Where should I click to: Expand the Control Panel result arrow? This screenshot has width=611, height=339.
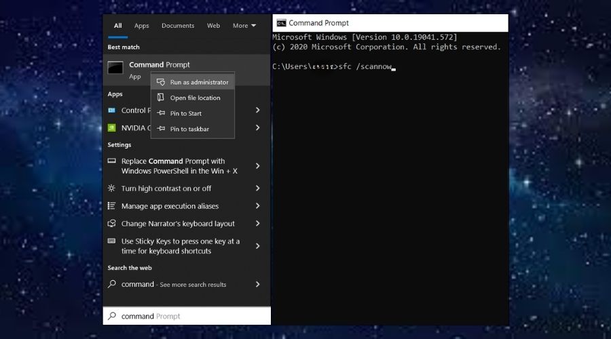pos(257,110)
